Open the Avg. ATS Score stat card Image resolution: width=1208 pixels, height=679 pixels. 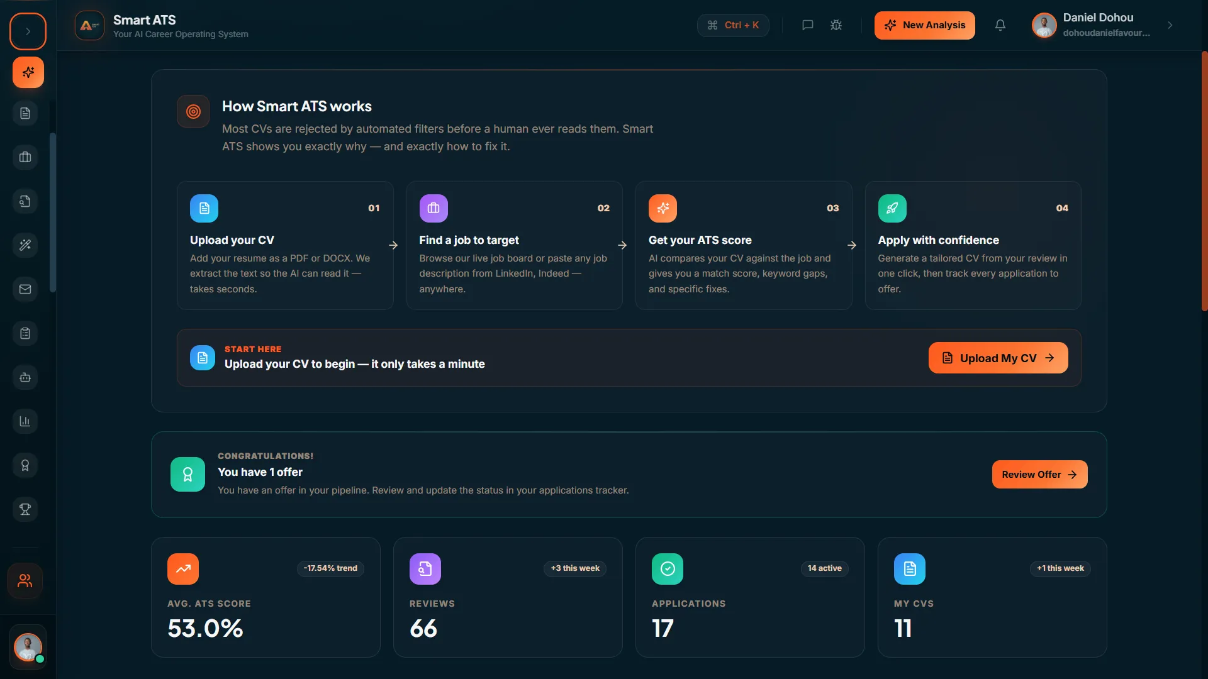(x=266, y=597)
